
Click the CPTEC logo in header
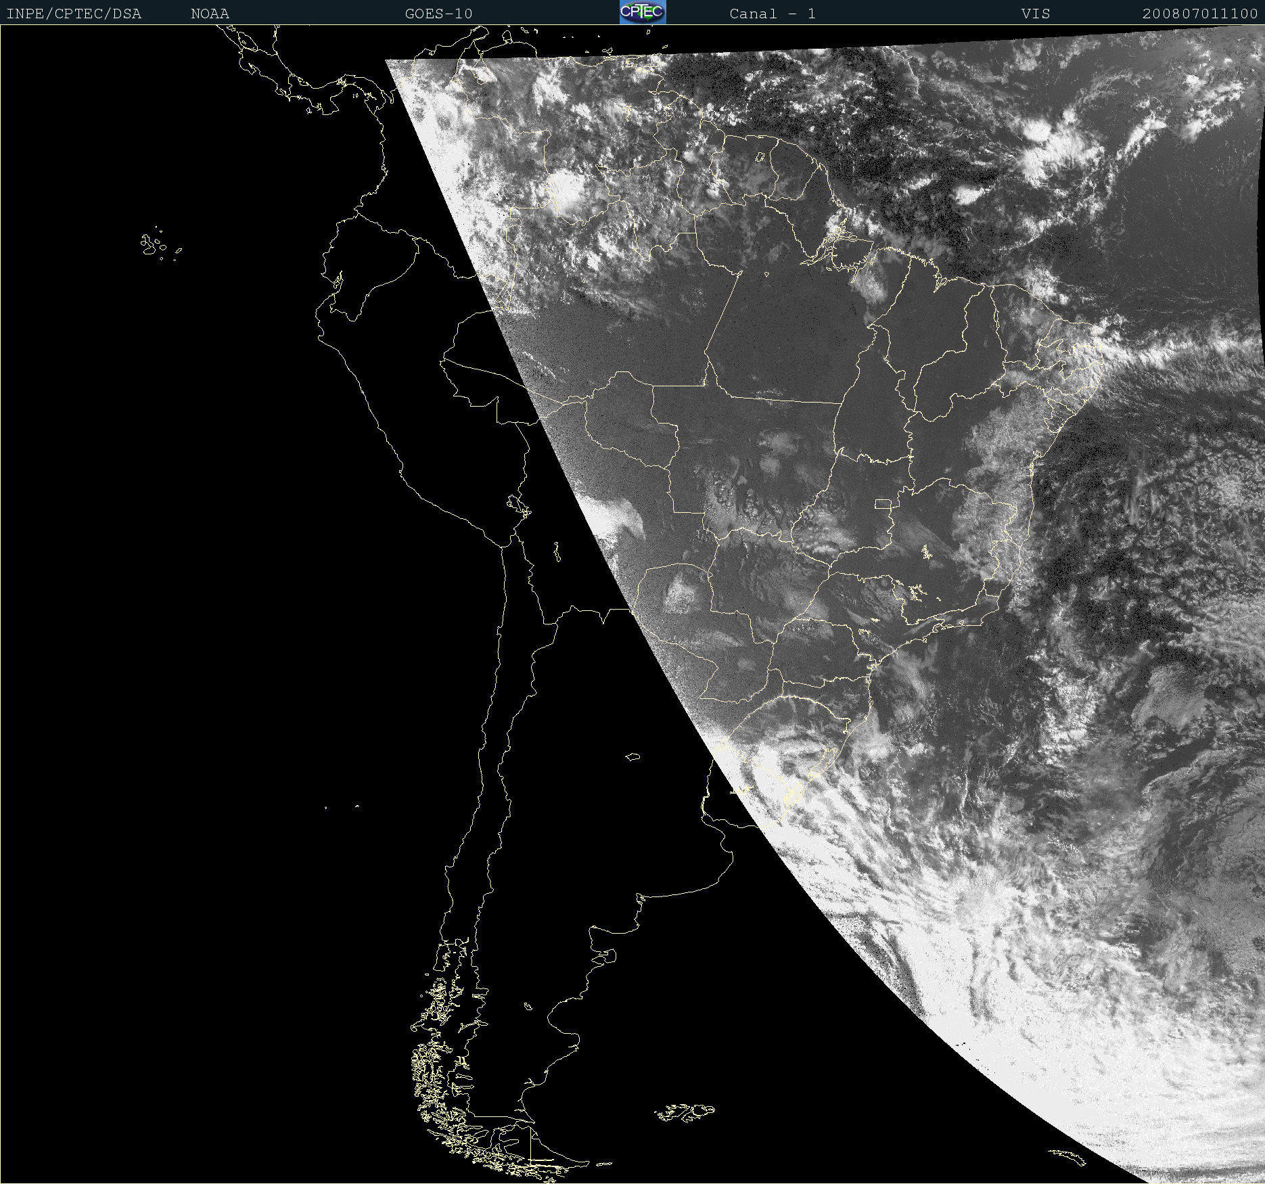click(643, 12)
